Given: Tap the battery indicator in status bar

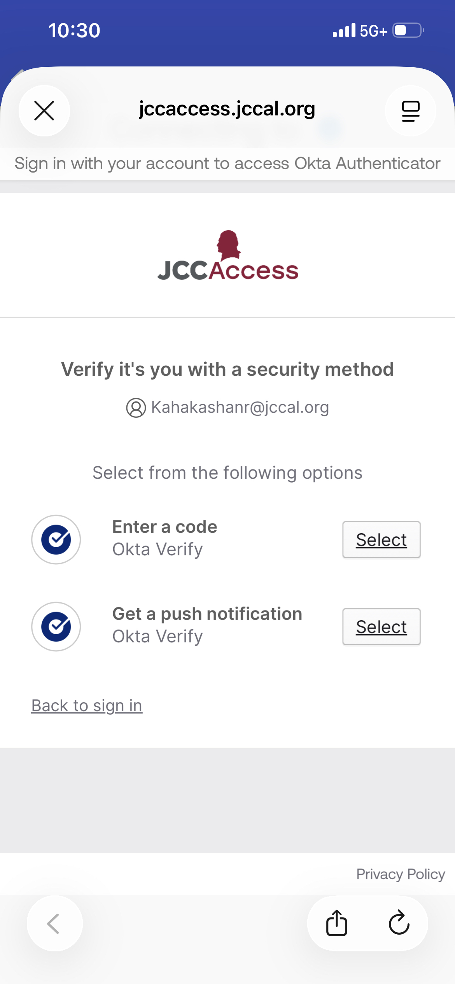Looking at the screenshot, I should coord(408,30).
